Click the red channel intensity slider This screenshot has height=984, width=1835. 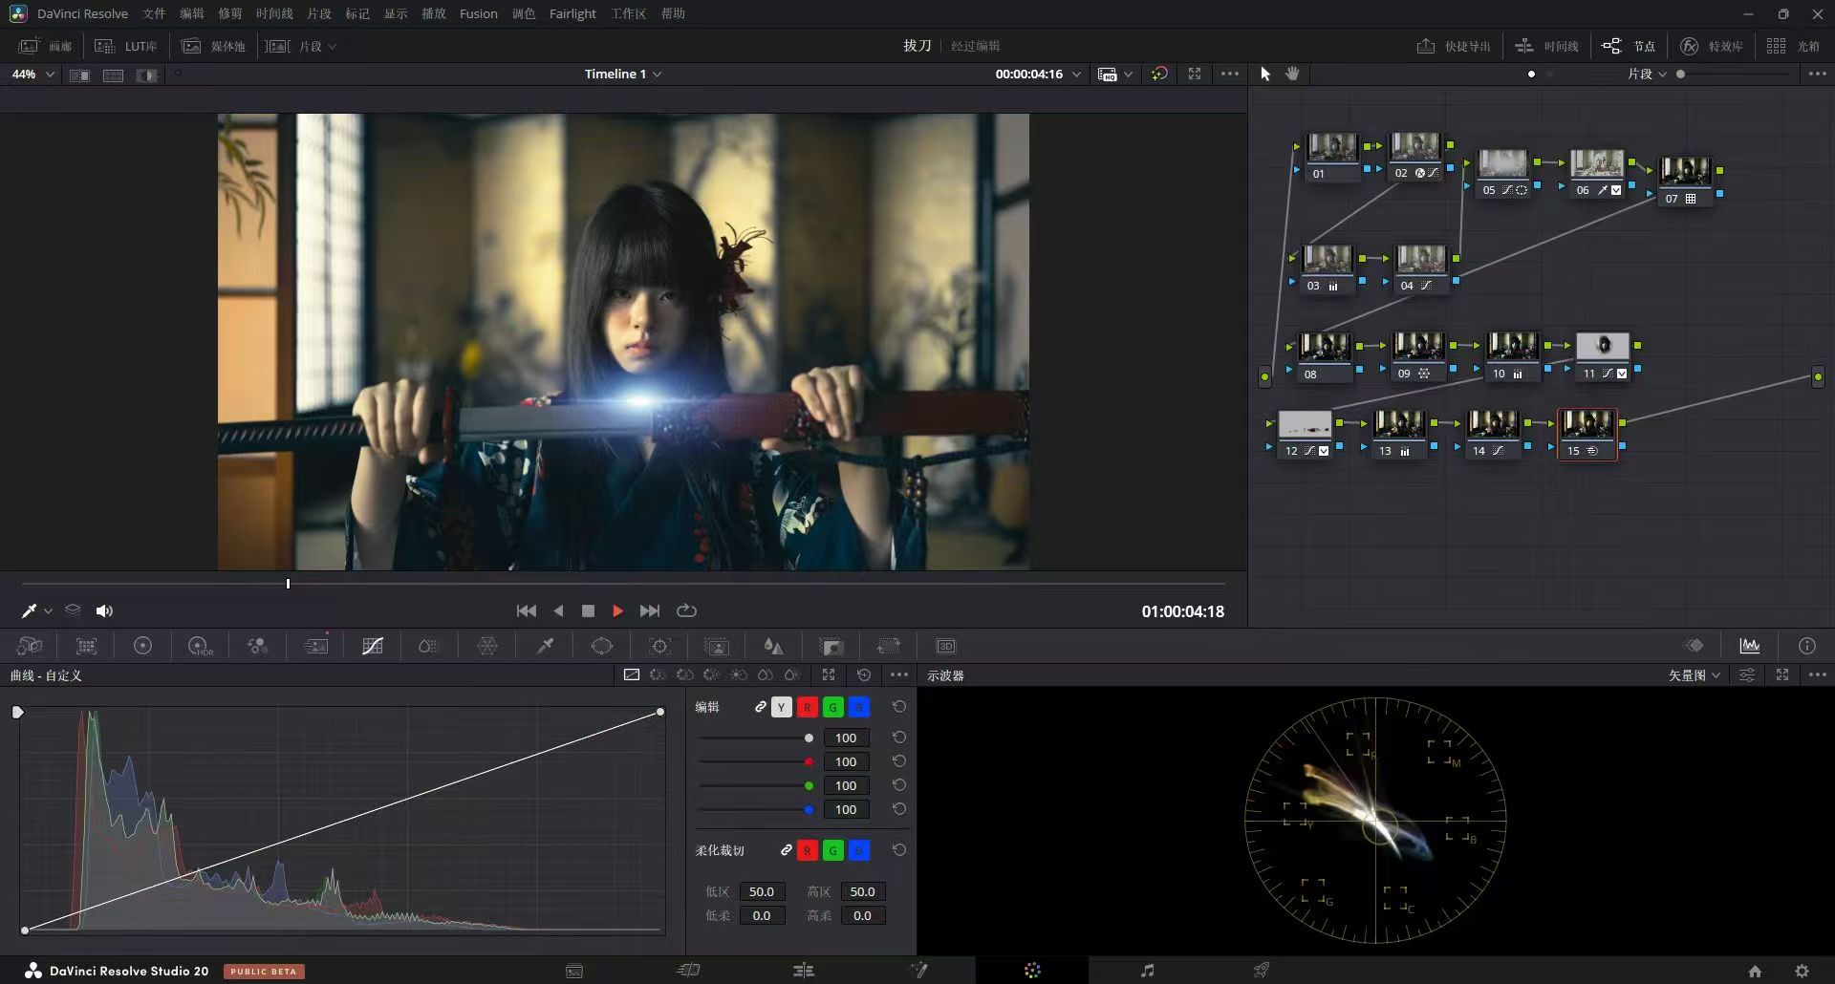755,761
